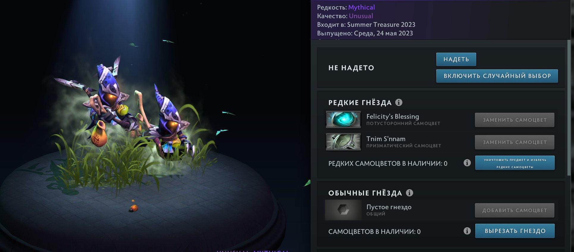Click the Вырезать гнездо button
This screenshot has height=252, width=574.
(515, 231)
